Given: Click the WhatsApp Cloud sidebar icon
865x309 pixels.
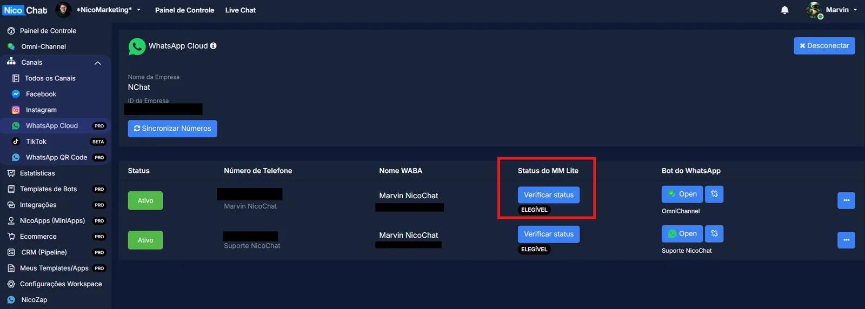Looking at the screenshot, I should coord(16,126).
